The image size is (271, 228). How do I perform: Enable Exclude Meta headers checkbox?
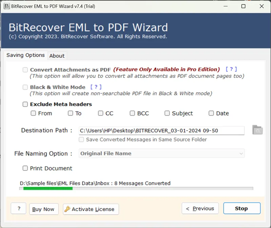25,104
